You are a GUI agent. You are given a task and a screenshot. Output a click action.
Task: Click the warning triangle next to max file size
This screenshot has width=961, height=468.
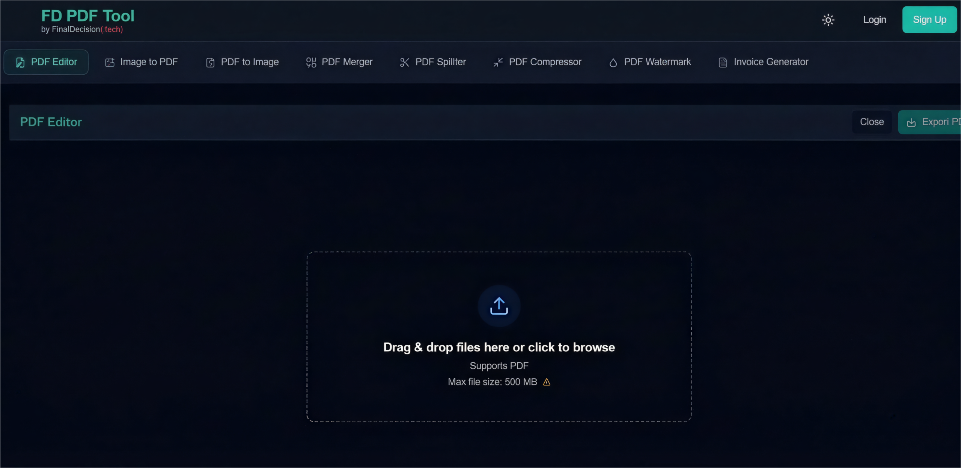[x=547, y=382]
